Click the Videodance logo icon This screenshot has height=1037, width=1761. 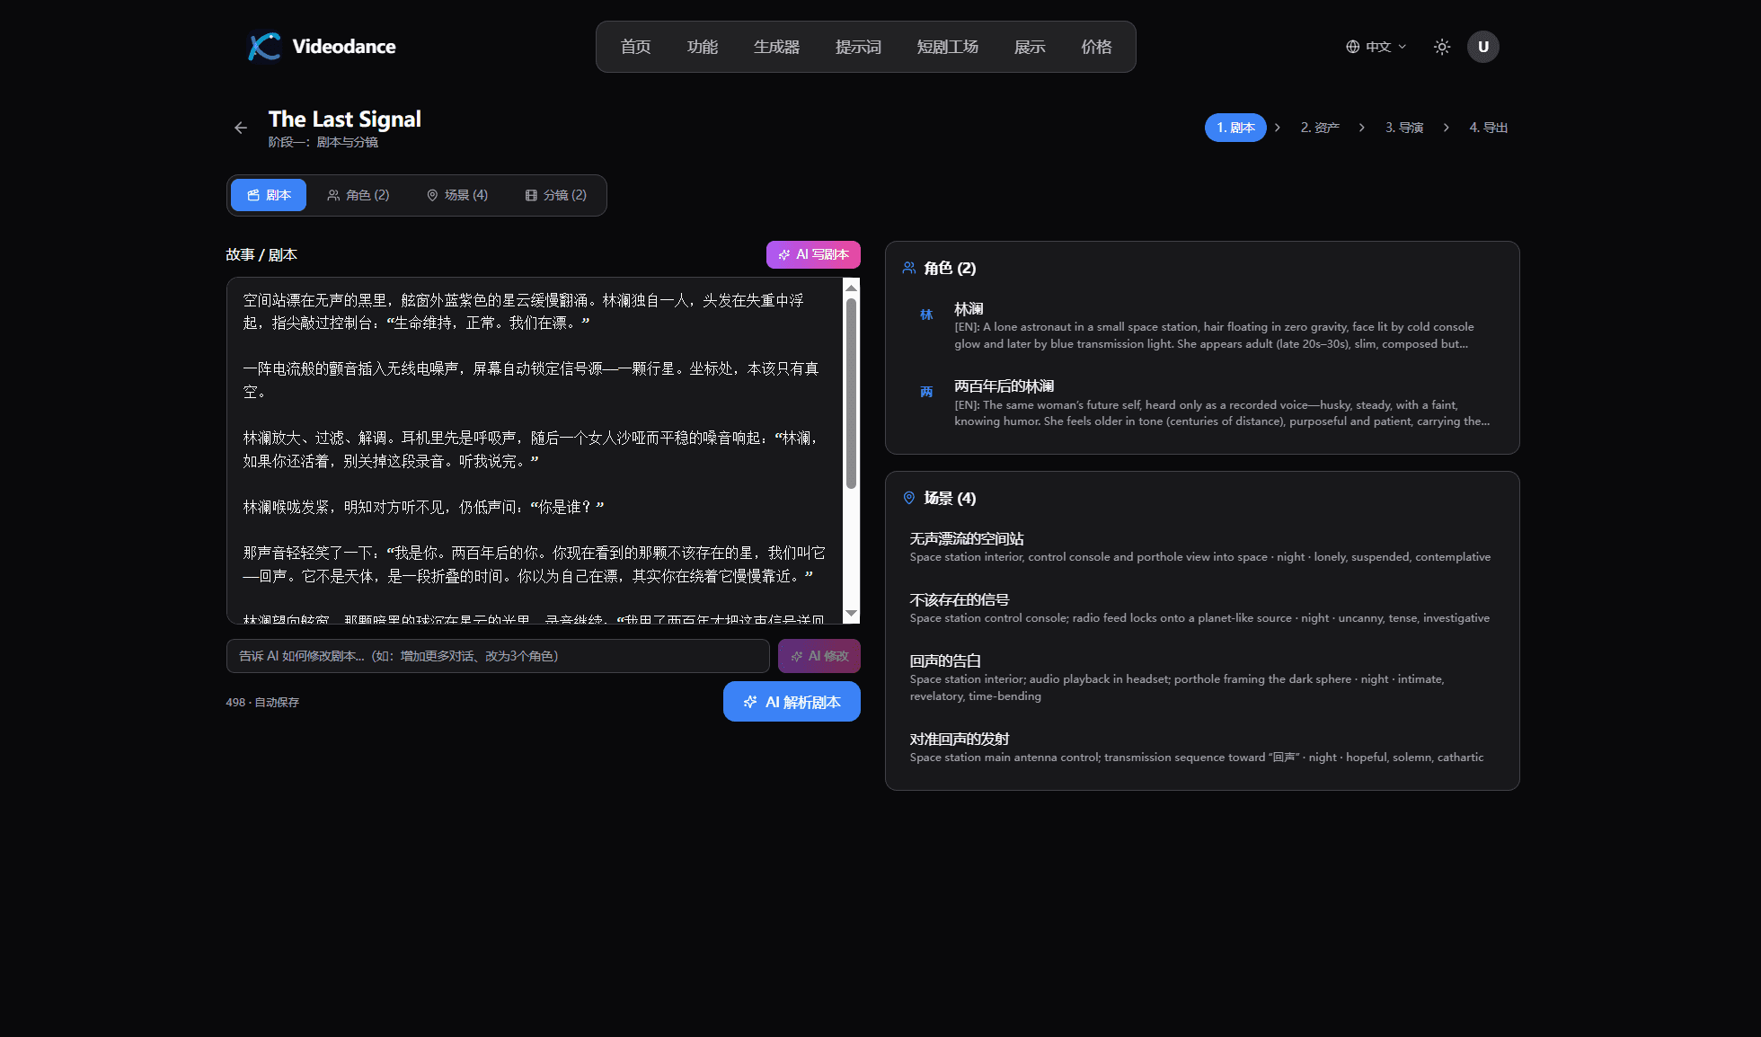(263, 47)
